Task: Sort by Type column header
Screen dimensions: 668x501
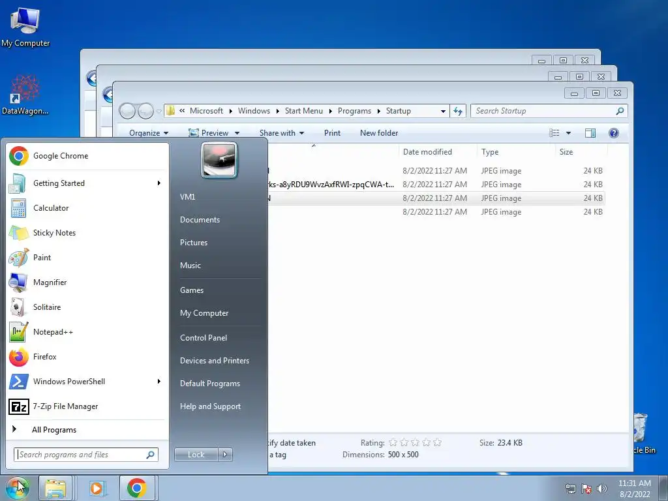Action: (516, 151)
